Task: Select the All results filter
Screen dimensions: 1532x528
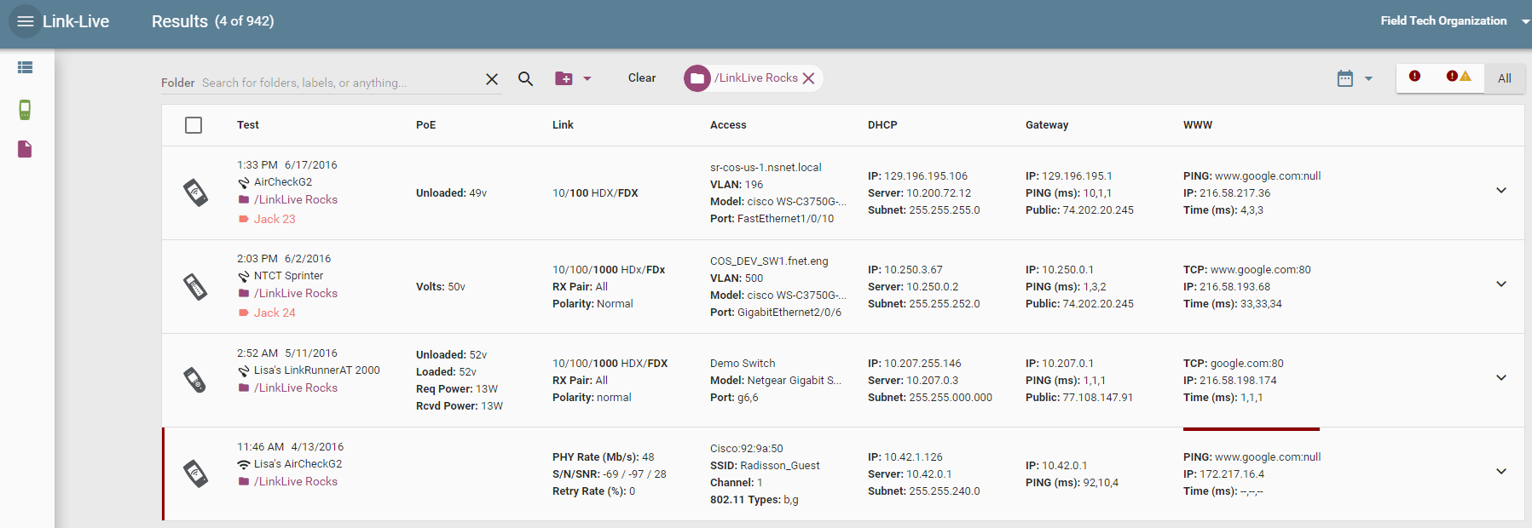Action: click(x=1504, y=78)
